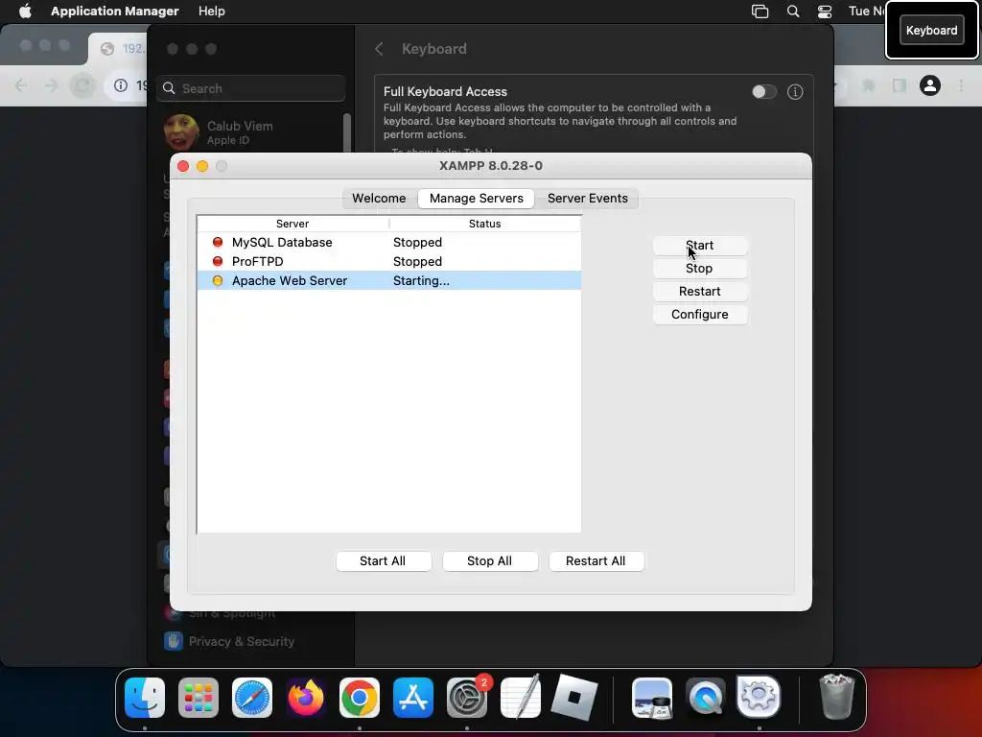Click the System Settings Search field
The height and width of the screenshot is (737, 982).
click(250, 88)
